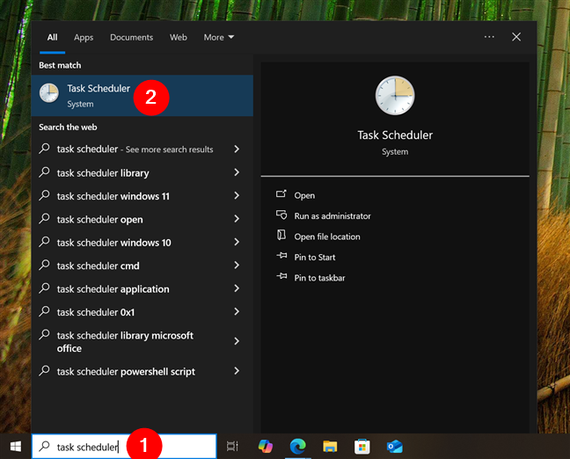This screenshot has height=459, width=570.
Task: Select the All search tab
Action: pyautogui.click(x=52, y=38)
